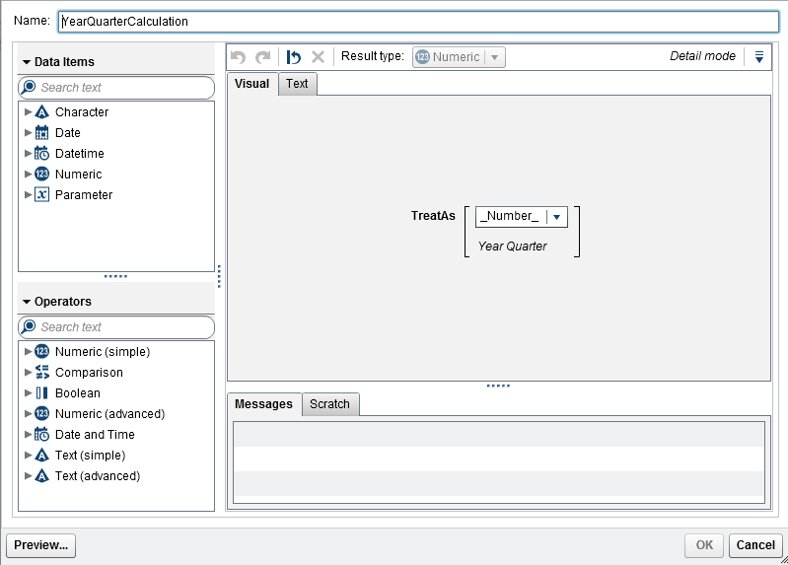788x565 pixels.
Task: Open the Detail mode options menu icon
Action: (759, 56)
